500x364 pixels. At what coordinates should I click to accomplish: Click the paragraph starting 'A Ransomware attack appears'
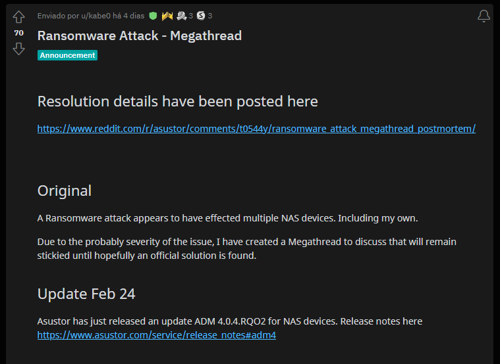coord(227,218)
